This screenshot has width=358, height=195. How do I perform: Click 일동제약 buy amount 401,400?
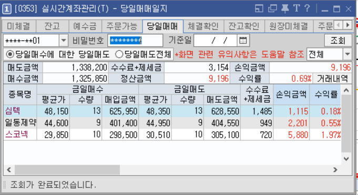tap(124, 123)
